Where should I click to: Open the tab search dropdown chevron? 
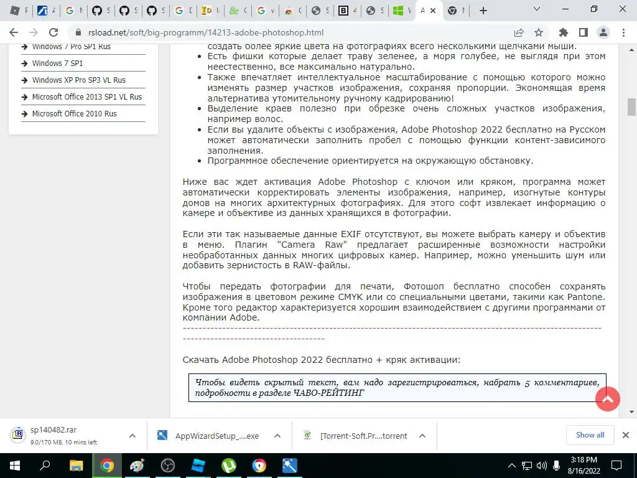(537, 9)
